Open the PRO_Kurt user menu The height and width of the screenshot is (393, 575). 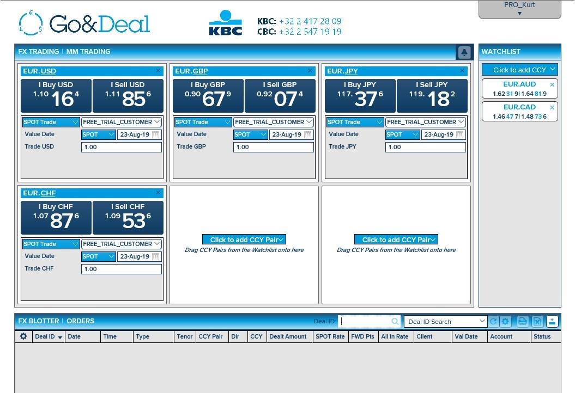click(519, 9)
